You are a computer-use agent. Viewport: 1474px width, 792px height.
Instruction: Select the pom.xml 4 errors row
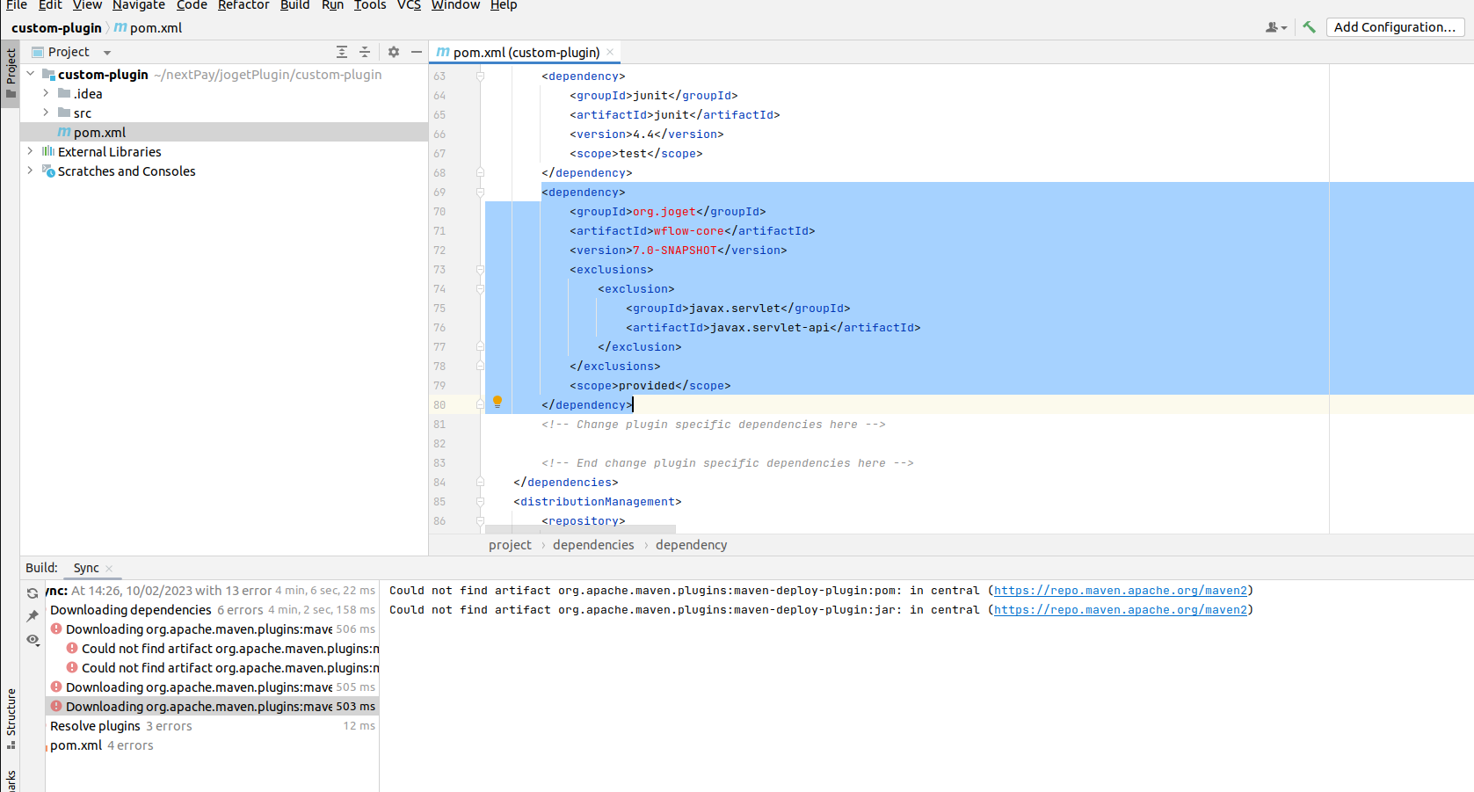(x=212, y=745)
